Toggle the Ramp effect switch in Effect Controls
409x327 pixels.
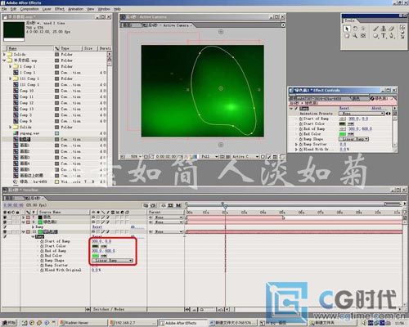(x=296, y=109)
